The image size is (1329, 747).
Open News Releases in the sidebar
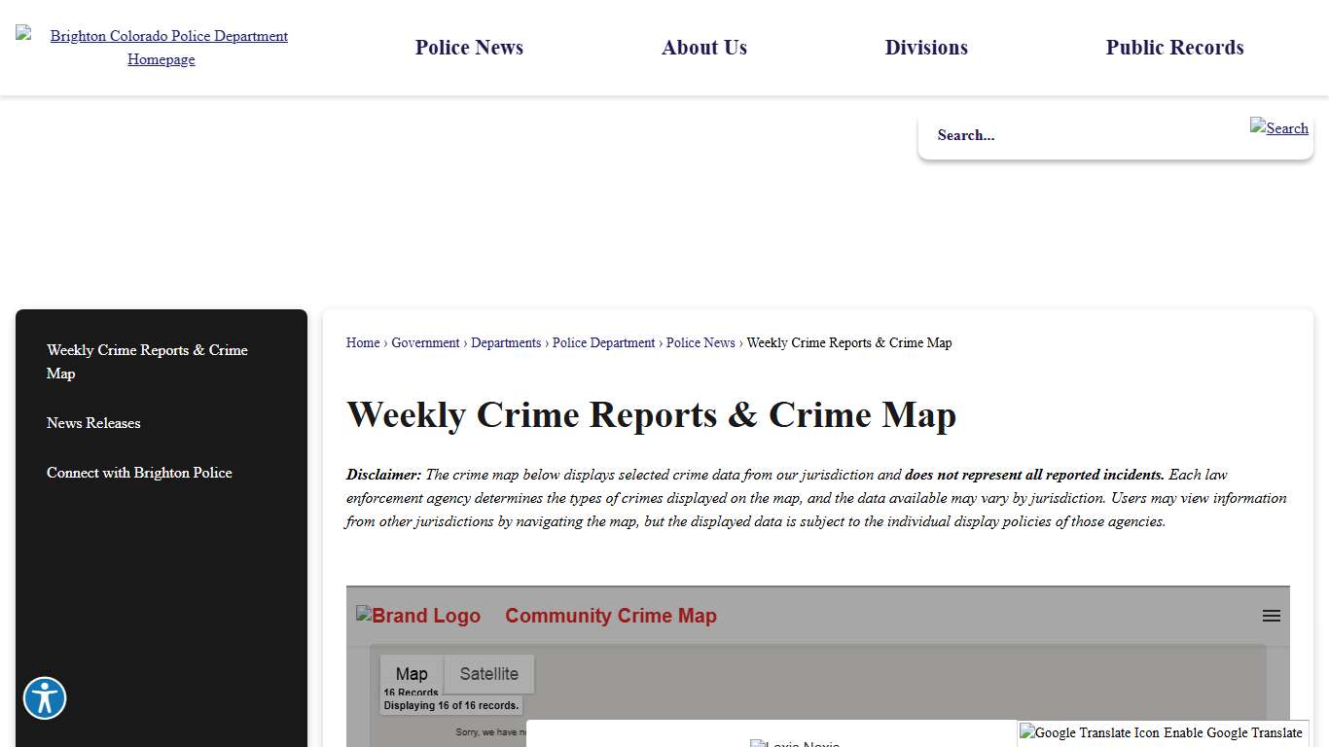point(93,422)
